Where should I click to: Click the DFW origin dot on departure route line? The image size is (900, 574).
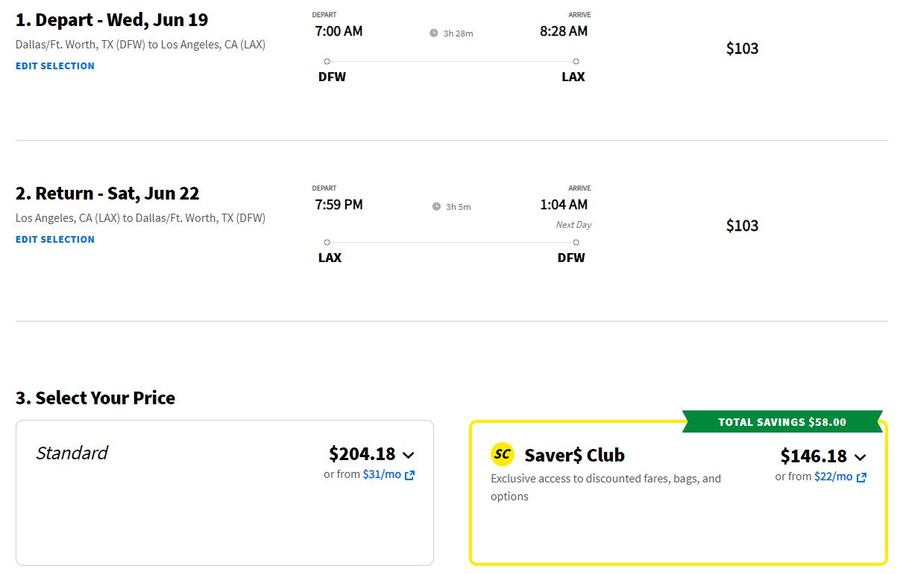(327, 61)
